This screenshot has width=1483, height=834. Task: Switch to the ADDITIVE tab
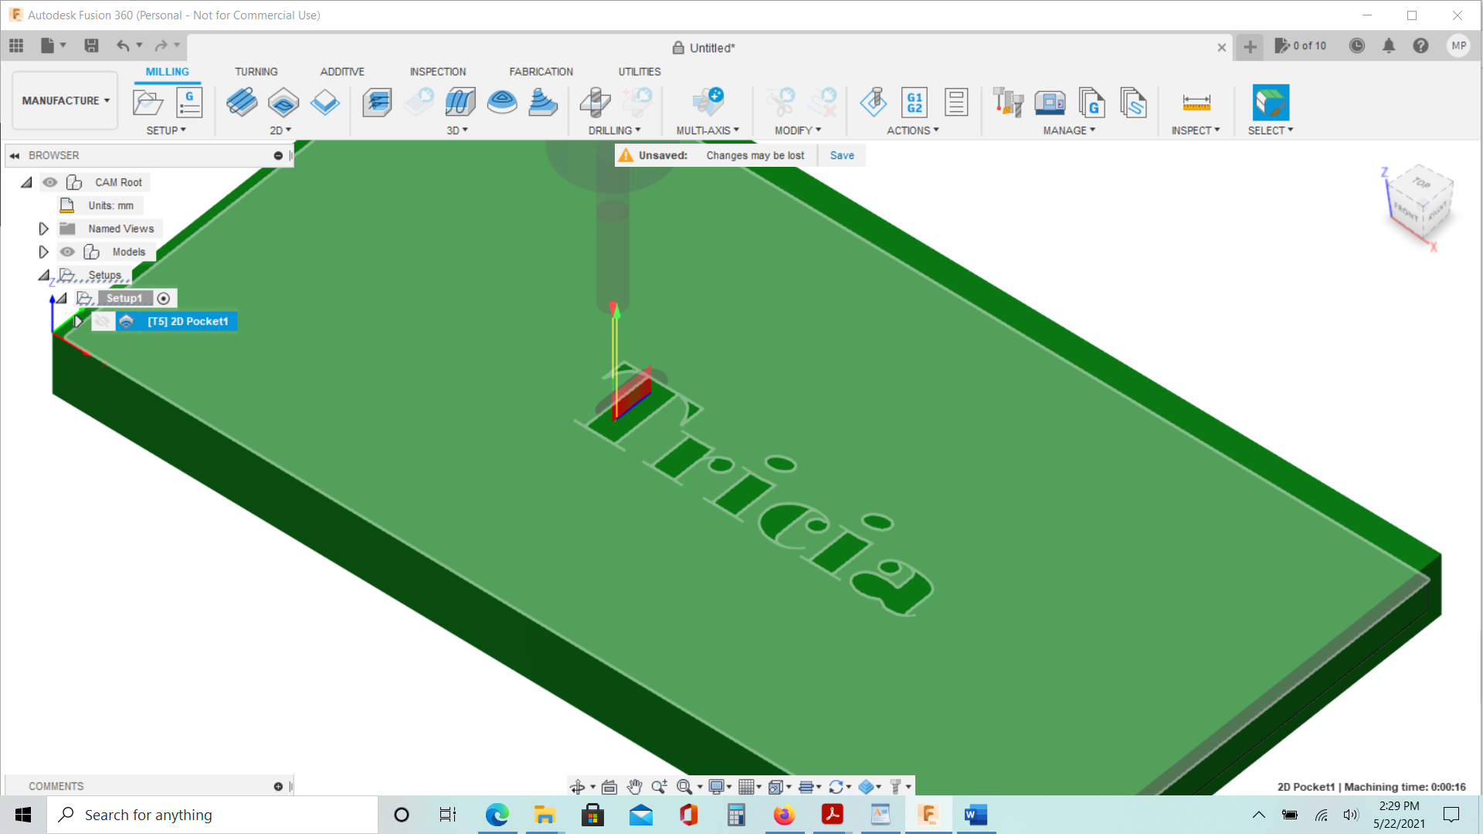[342, 72]
